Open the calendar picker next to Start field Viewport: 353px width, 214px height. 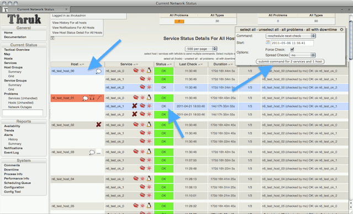[x=268, y=42]
